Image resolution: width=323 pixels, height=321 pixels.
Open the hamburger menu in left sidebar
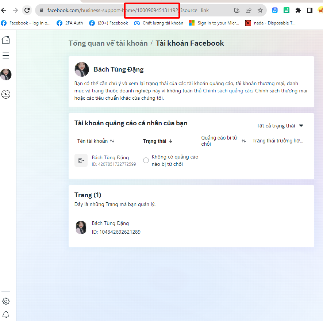click(x=6, y=56)
